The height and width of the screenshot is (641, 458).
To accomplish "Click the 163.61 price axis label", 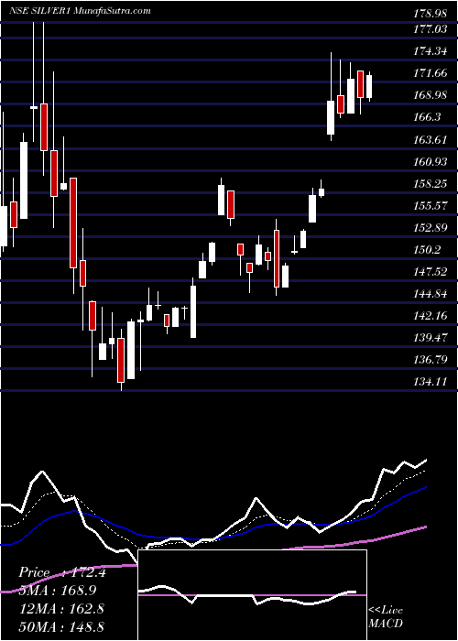I will 430,140.
